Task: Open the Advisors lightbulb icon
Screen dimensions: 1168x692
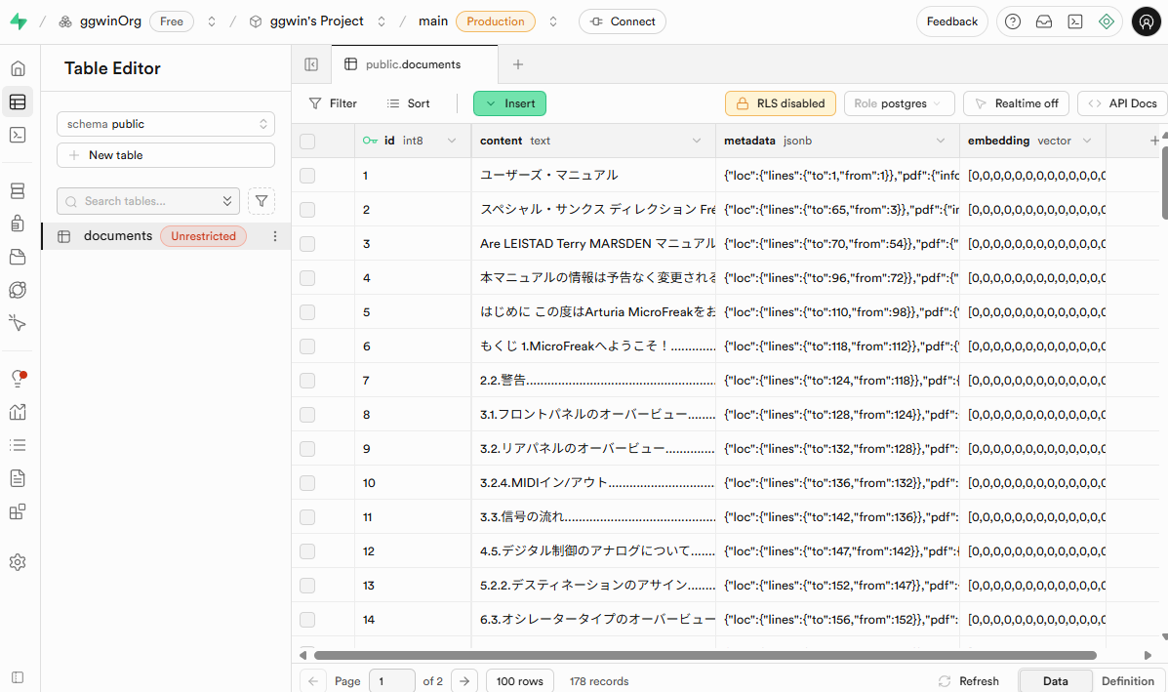Action: point(18,379)
